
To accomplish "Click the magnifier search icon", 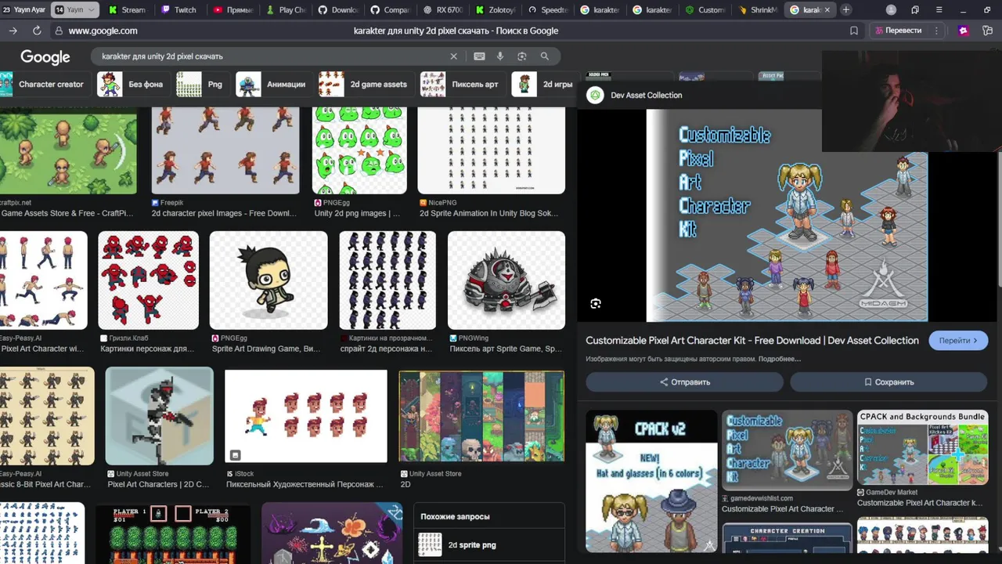I will tap(545, 56).
